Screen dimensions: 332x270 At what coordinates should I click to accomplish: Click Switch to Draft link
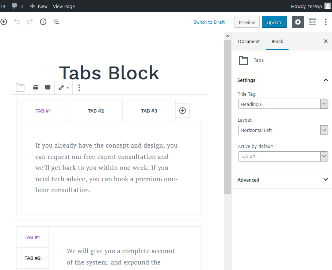point(209,22)
